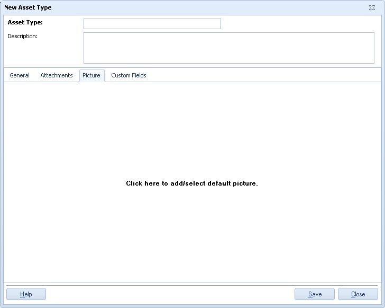The width and height of the screenshot is (385, 308).
Task: Click the bold Asset Type label
Action: click(25, 23)
